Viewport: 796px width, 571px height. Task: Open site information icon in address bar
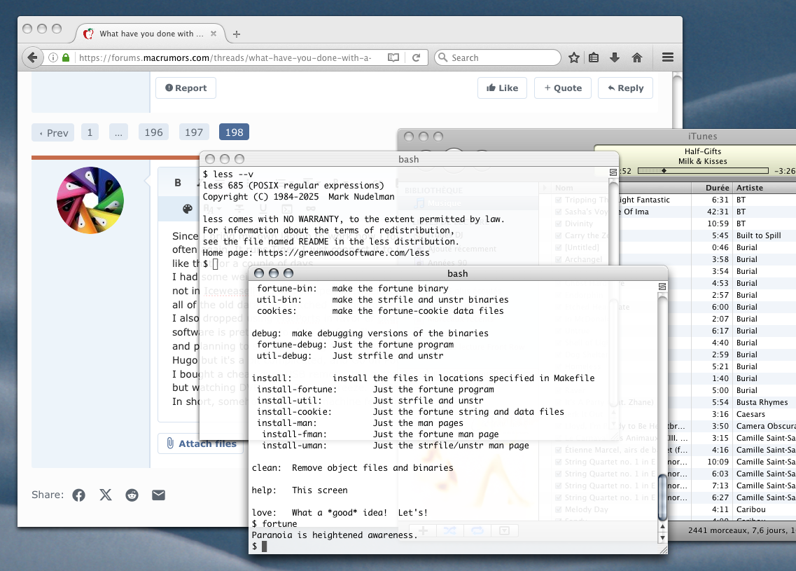(53, 57)
